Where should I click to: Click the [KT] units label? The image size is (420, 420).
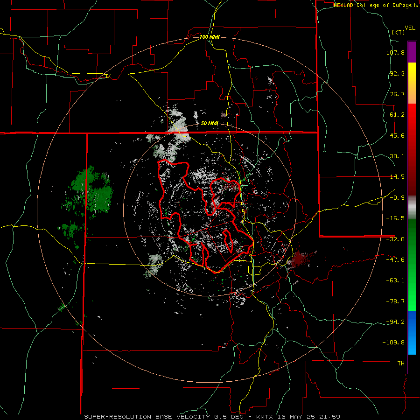[399, 32]
